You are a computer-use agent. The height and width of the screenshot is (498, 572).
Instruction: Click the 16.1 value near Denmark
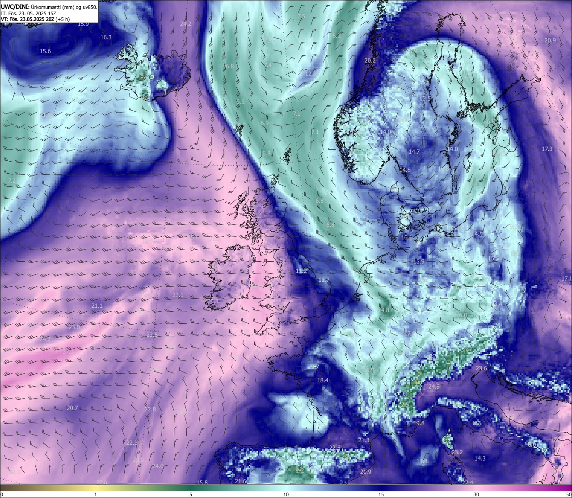407,238
